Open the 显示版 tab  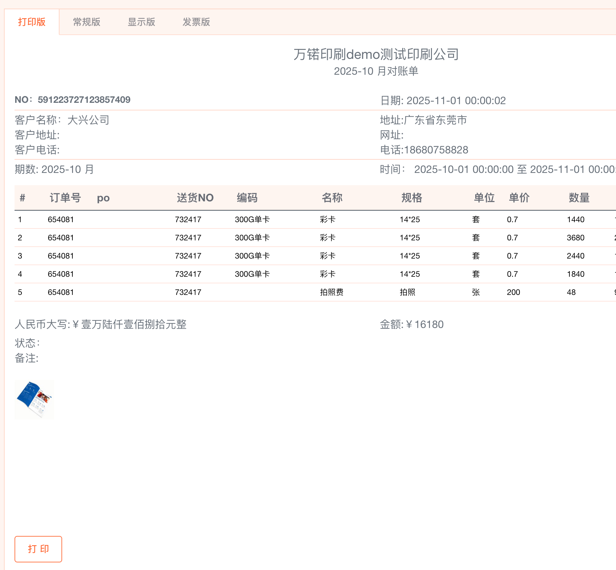pos(141,22)
